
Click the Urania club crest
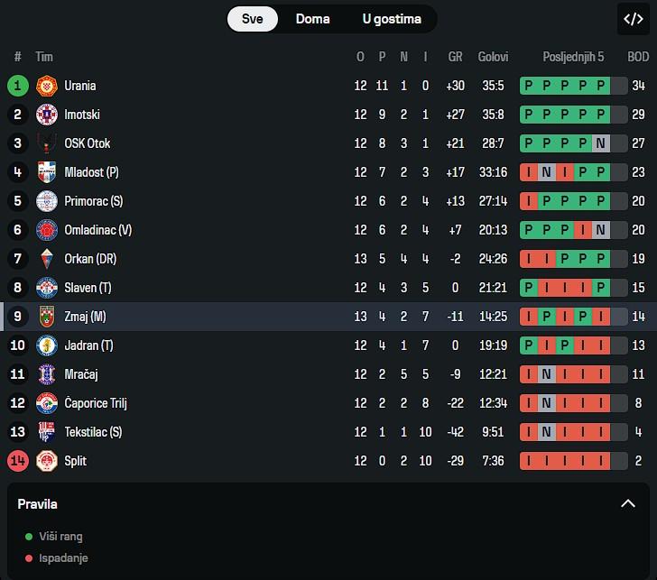47,87
